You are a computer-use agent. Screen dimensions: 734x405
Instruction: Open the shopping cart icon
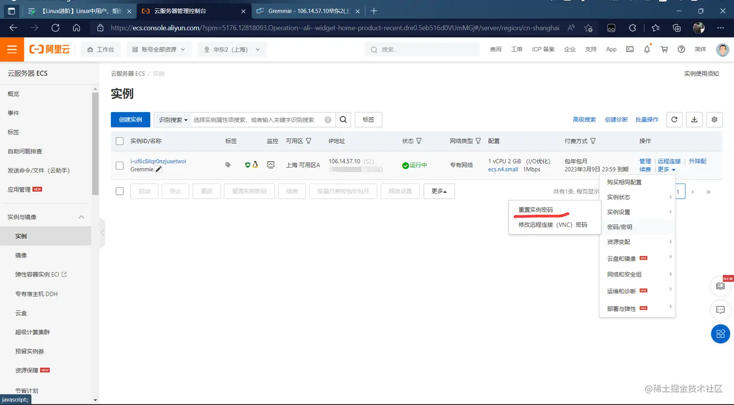pos(665,49)
